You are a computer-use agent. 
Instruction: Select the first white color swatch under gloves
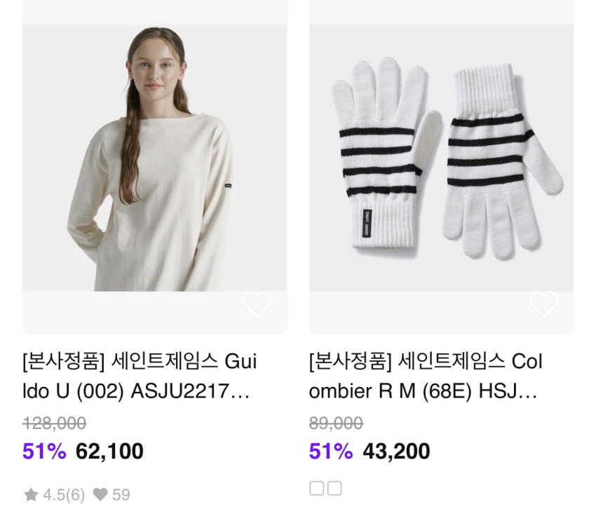pos(317,488)
